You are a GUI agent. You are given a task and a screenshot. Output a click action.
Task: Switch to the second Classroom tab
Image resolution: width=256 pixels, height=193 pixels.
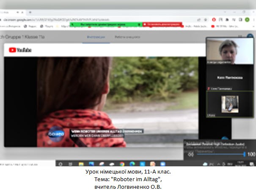click(126, 37)
